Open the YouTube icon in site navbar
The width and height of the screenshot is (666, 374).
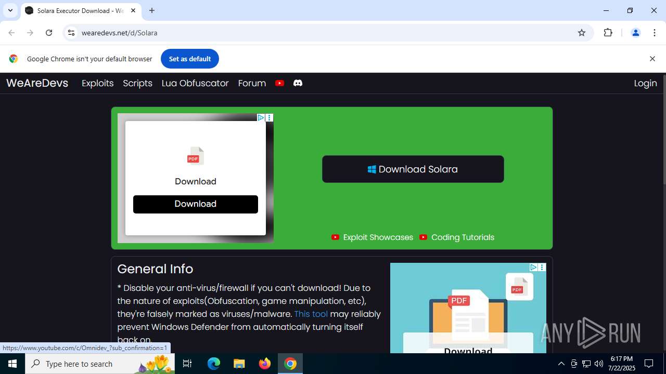coord(279,83)
